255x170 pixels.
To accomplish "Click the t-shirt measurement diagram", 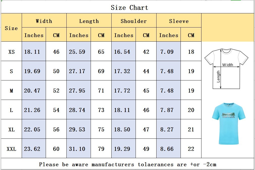I will (x=226, y=69).
